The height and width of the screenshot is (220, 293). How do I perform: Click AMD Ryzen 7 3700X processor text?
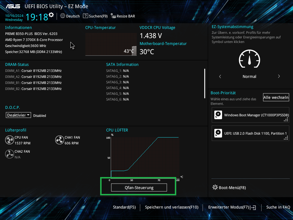point(34,40)
